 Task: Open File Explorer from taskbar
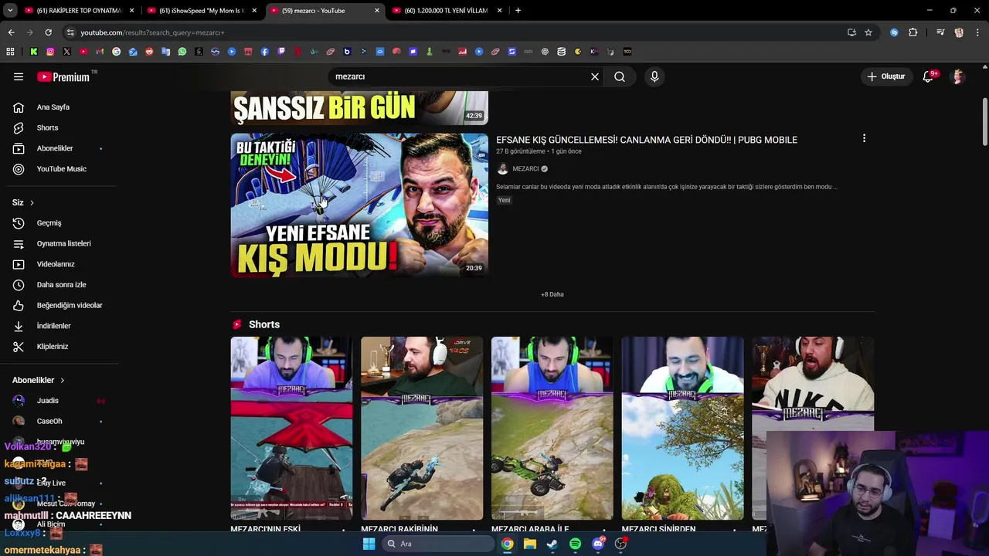530,544
